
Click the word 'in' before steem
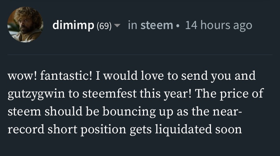[x=133, y=25]
